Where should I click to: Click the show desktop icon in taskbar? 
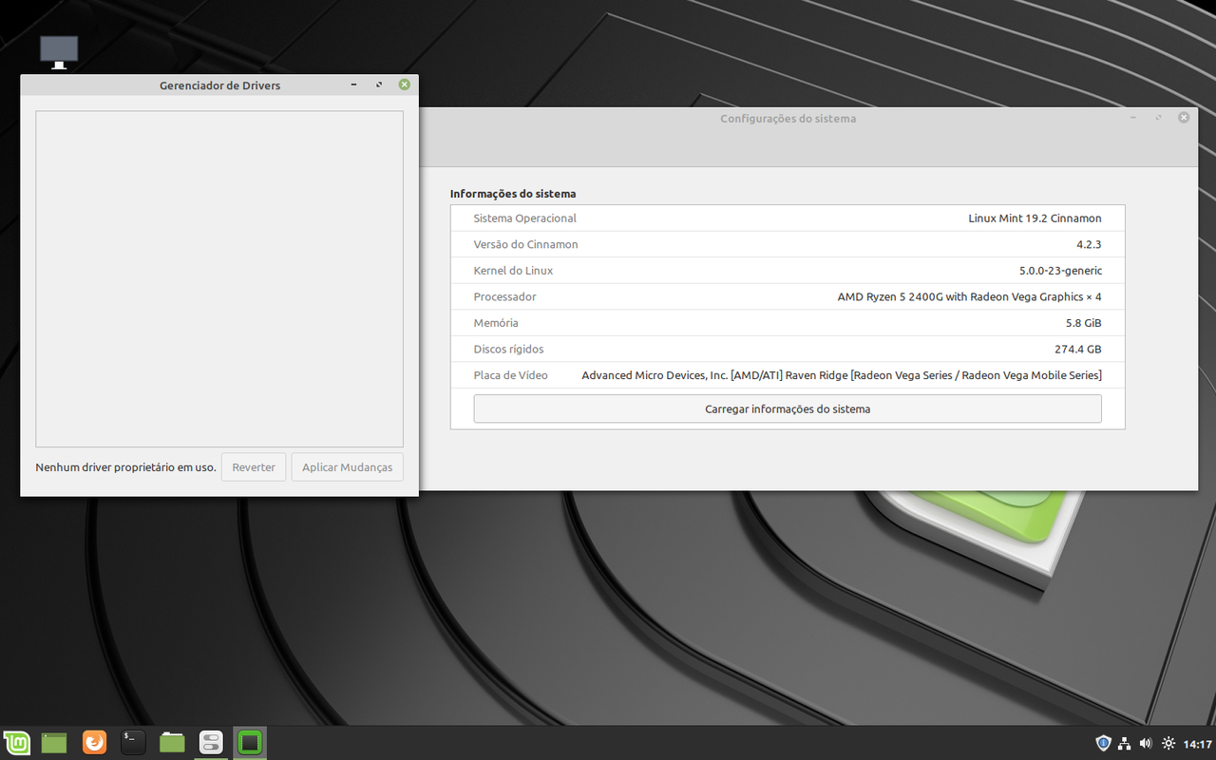pos(54,742)
